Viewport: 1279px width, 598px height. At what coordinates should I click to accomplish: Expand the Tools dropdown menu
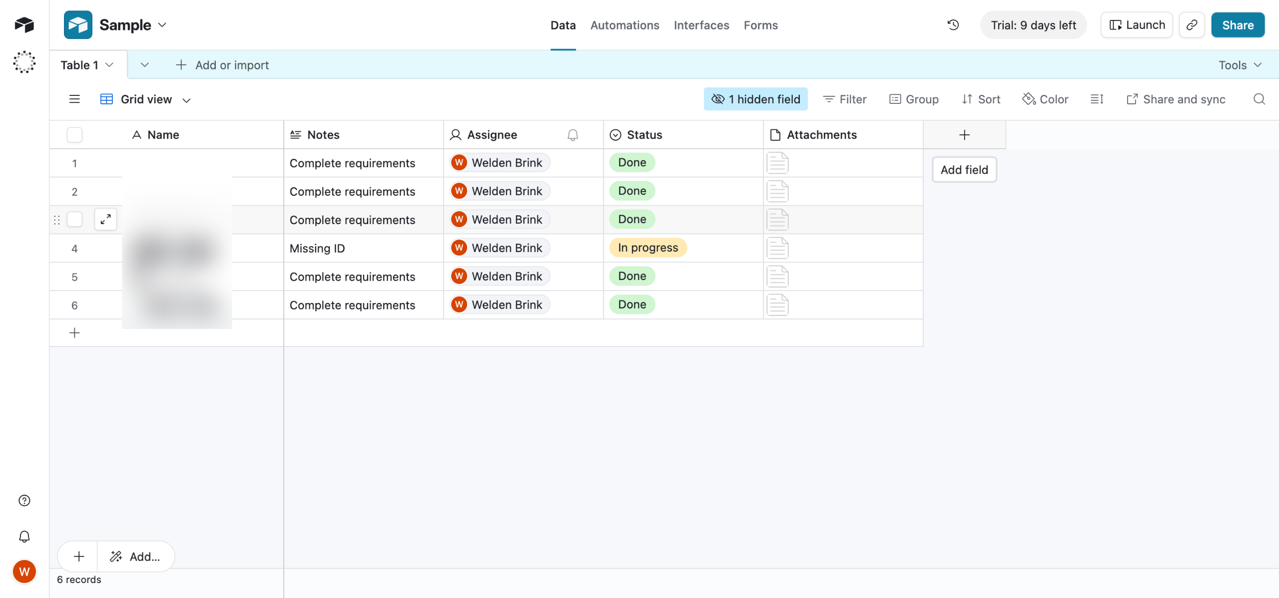(x=1240, y=65)
